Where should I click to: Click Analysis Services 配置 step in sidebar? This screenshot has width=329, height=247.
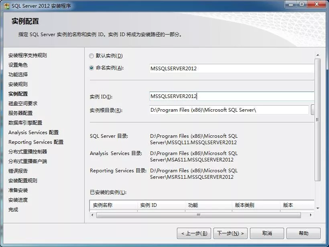click(34, 133)
